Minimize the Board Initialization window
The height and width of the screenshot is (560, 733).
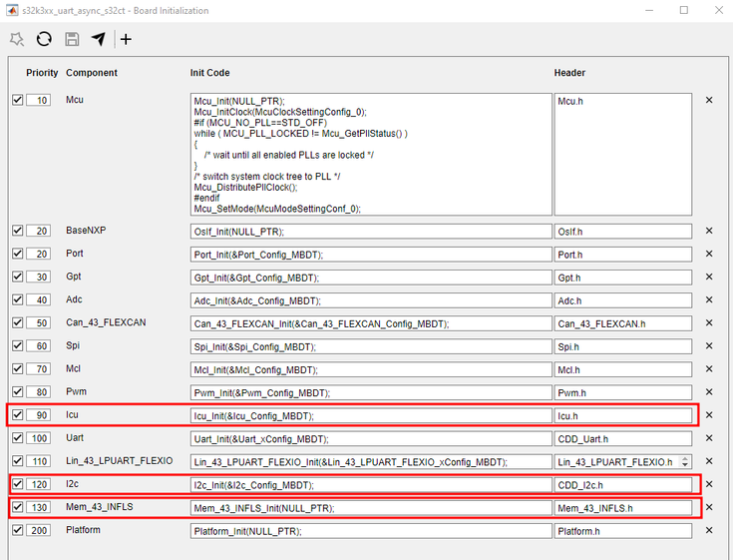tap(649, 10)
